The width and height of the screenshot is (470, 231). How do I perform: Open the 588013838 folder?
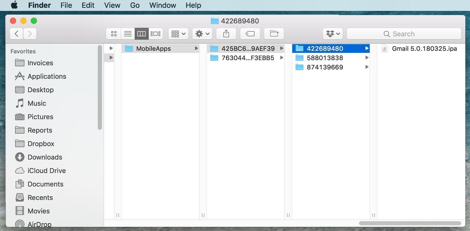[x=325, y=58]
